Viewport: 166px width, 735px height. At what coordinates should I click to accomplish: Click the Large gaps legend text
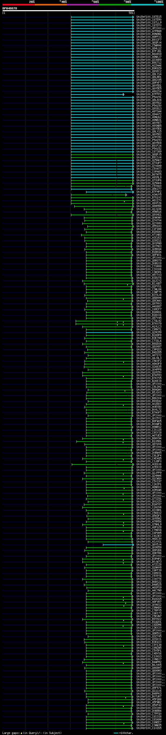pyautogui.click(x=32, y=733)
